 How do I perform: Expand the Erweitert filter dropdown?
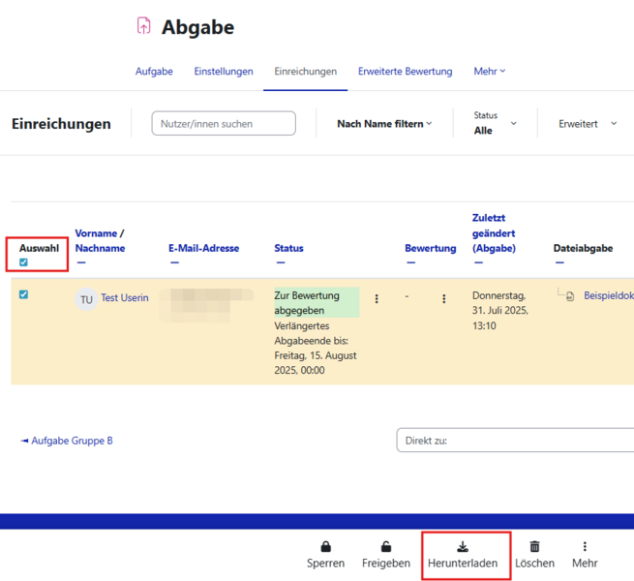point(588,124)
